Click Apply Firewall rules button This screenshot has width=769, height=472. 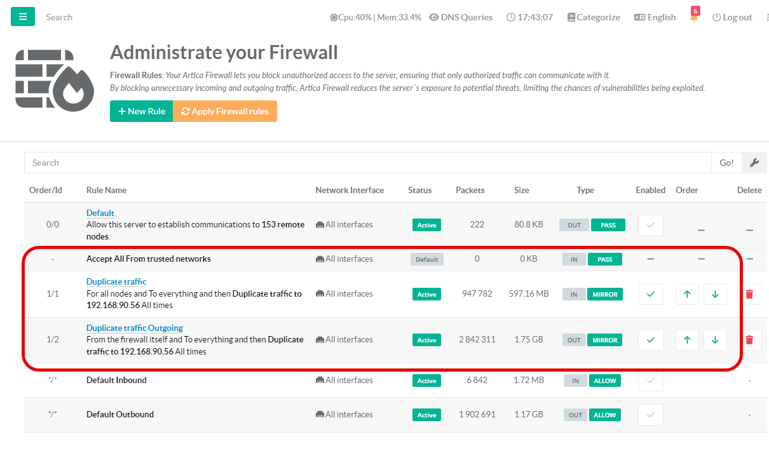(225, 111)
